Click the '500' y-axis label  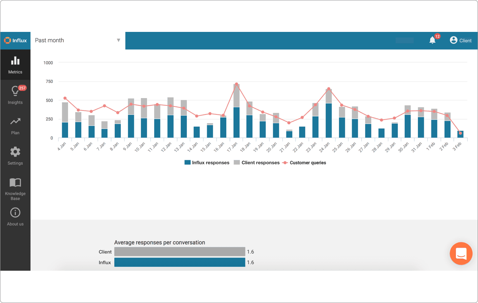[49, 100]
